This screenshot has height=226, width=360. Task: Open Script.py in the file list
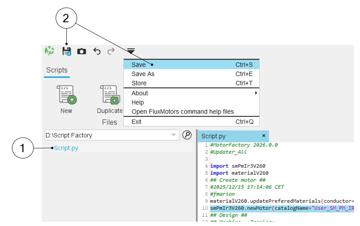(66, 148)
